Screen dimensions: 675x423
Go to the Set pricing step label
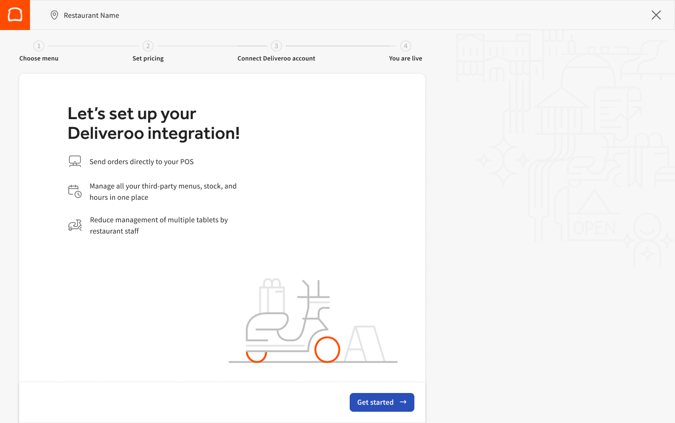point(148,59)
